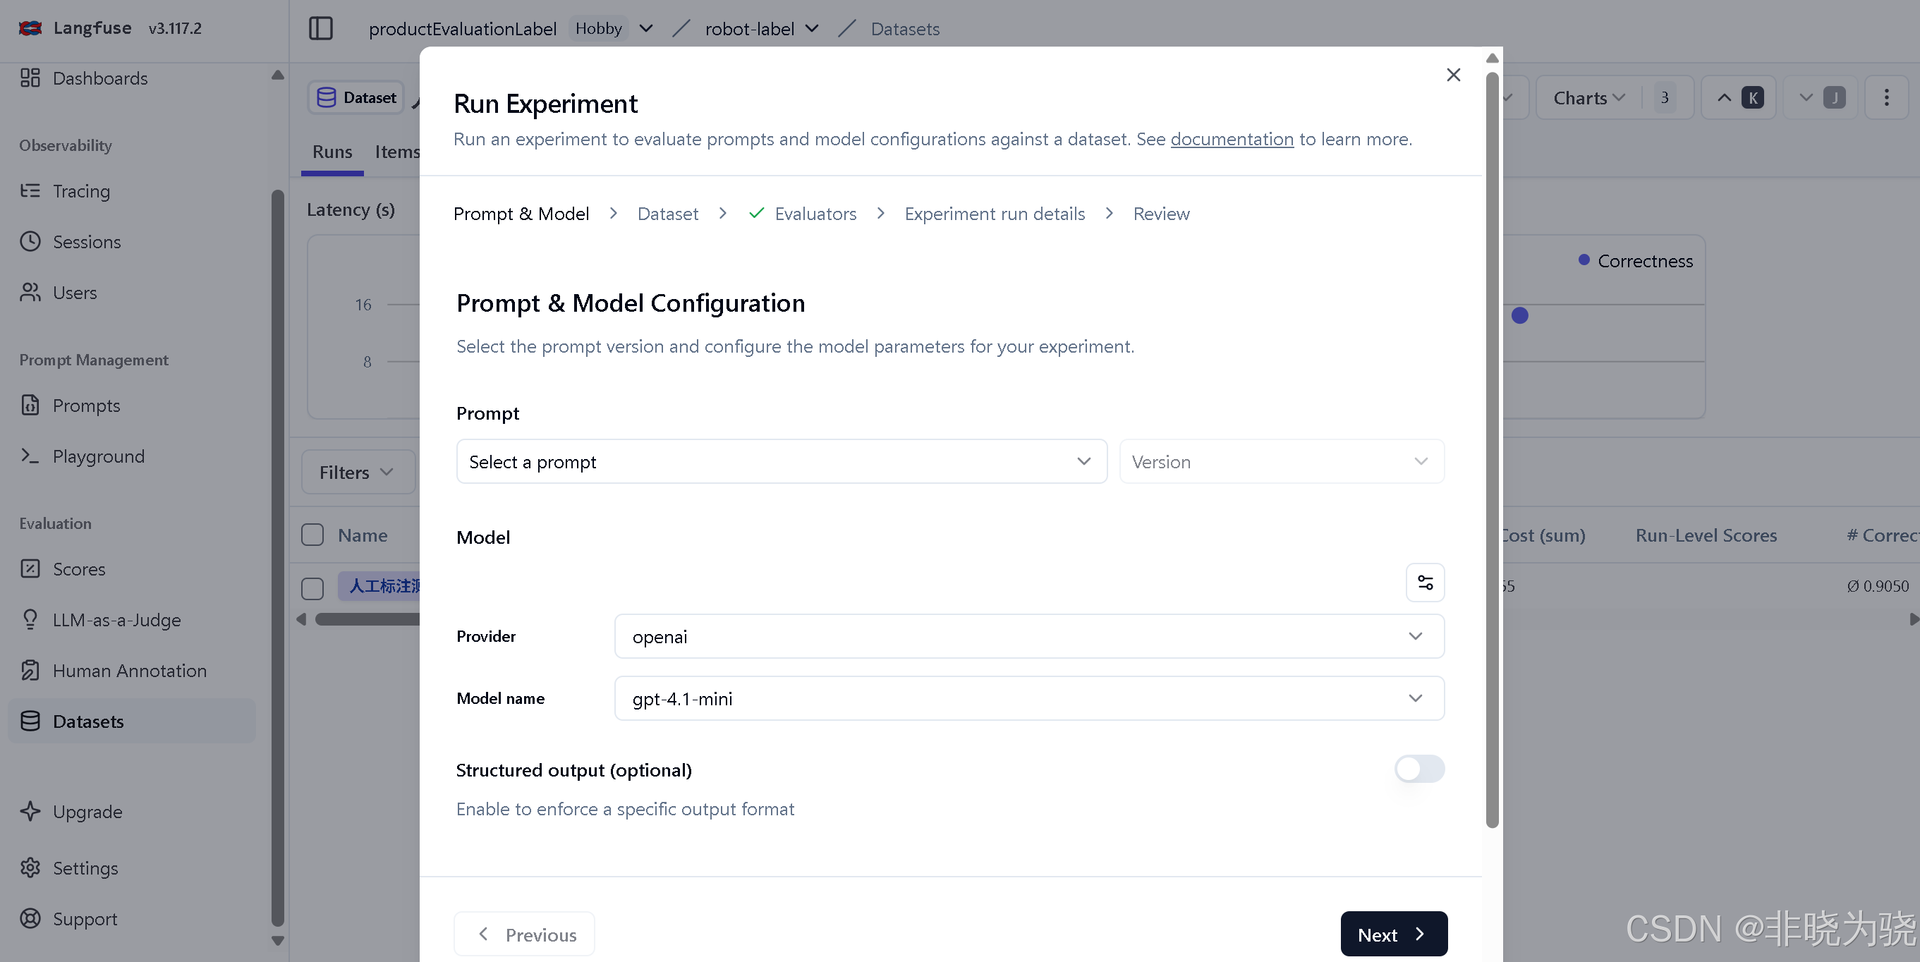This screenshot has width=1920, height=962.
Task: Switch to the Runs tab
Action: tap(332, 152)
